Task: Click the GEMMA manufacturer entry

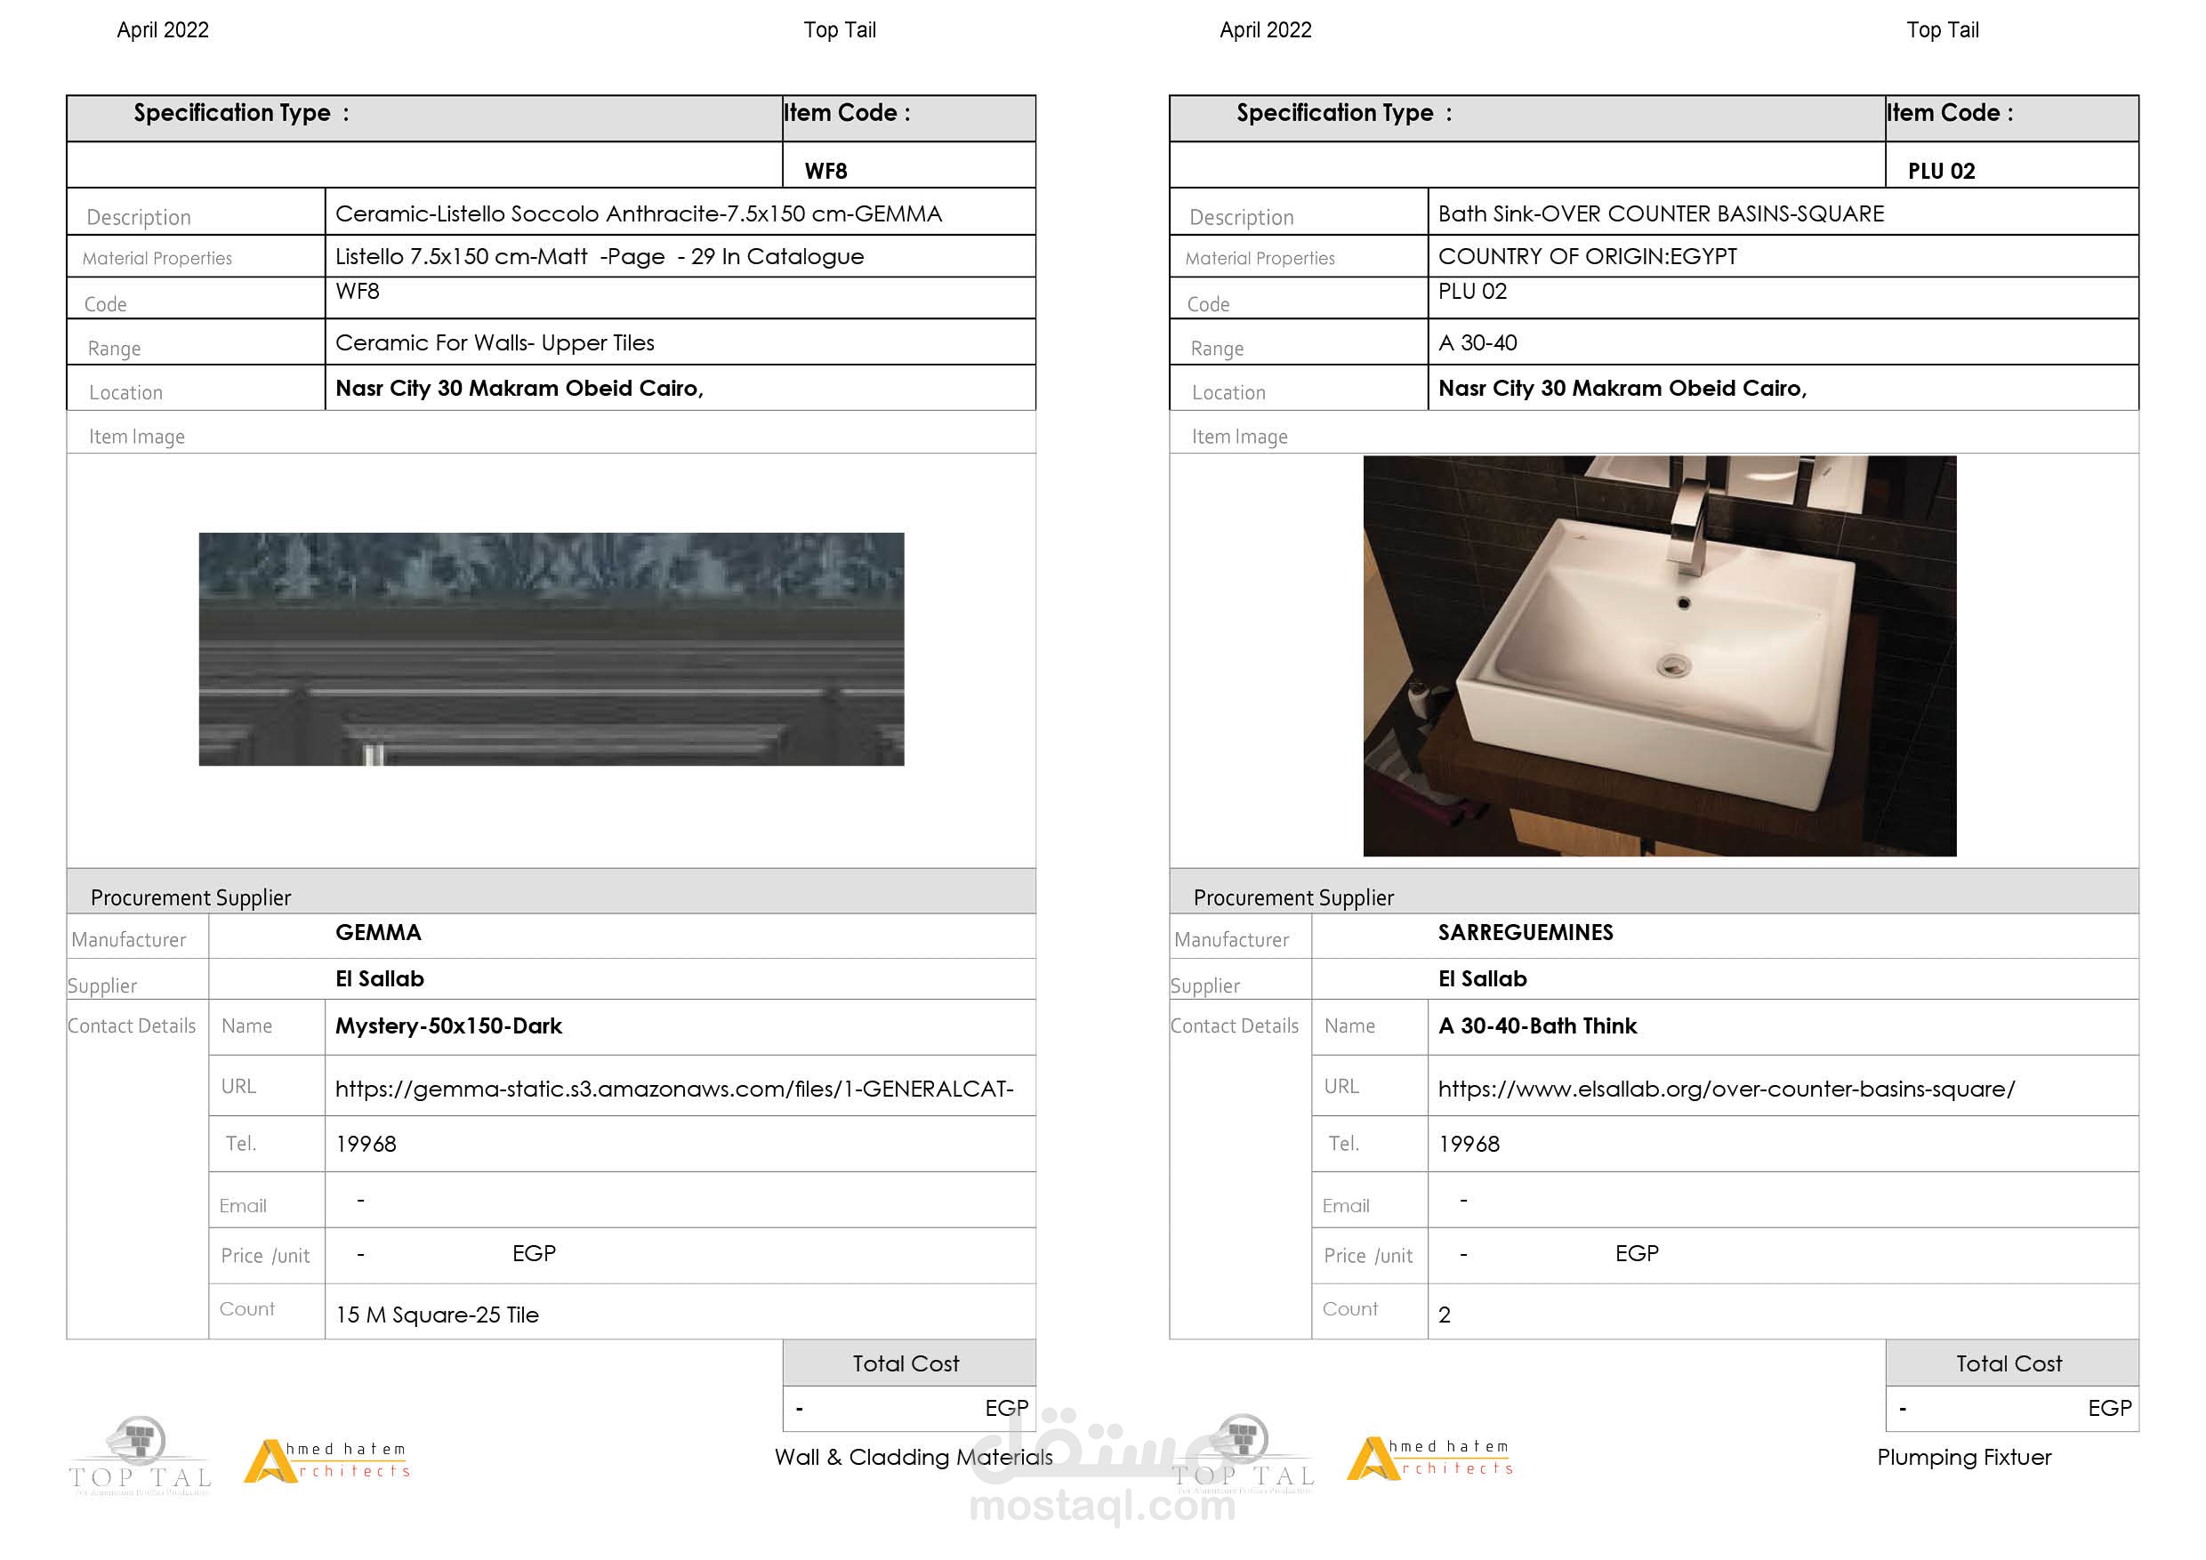Action: (x=377, y=933)
